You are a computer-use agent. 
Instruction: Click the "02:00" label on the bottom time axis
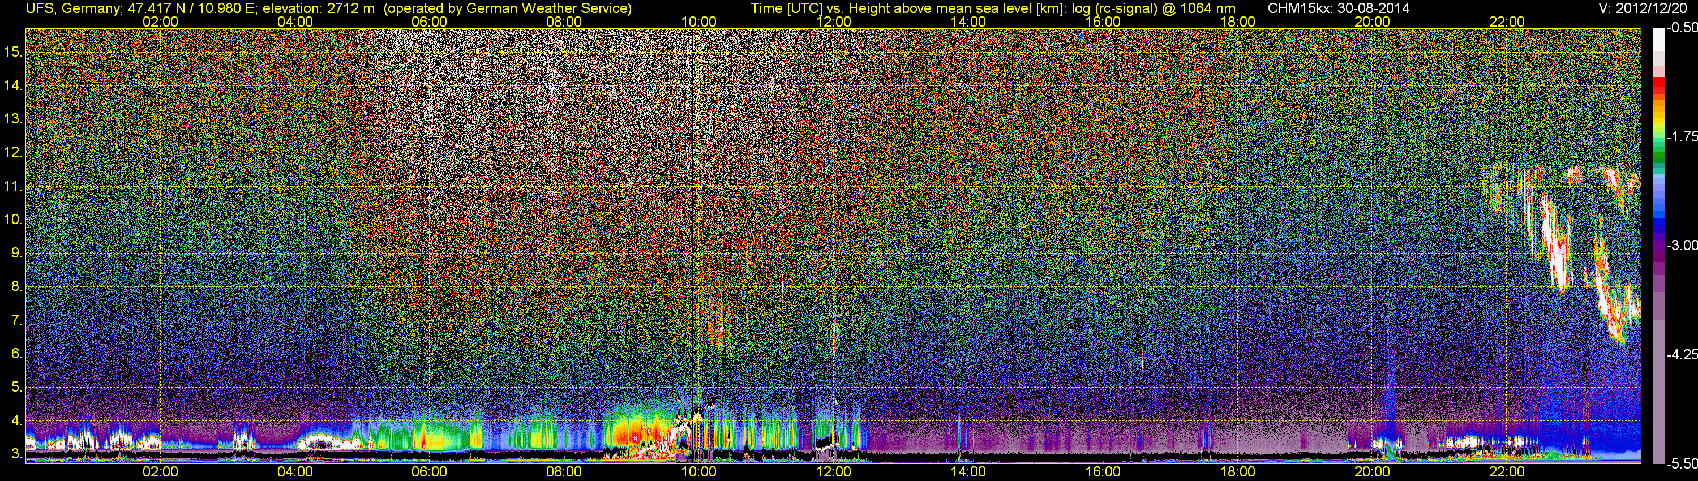tap(160, 472)
